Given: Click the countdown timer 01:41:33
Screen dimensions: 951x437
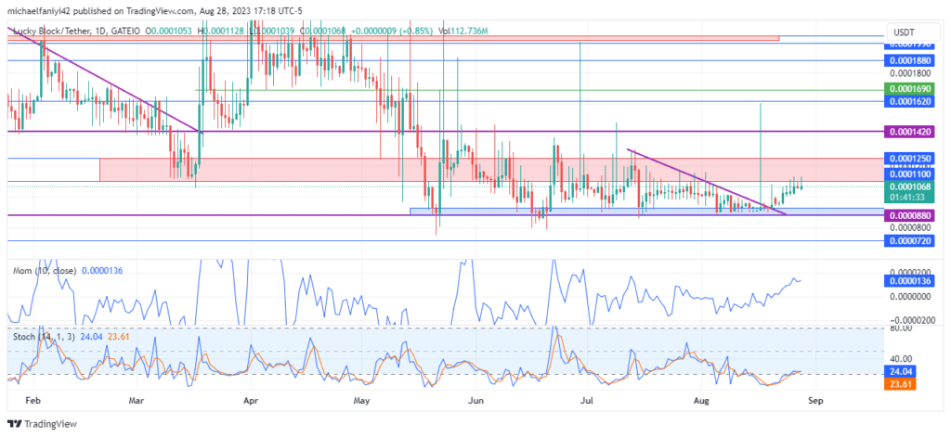Looking at the screenshot, I should [x=906, y=198].
